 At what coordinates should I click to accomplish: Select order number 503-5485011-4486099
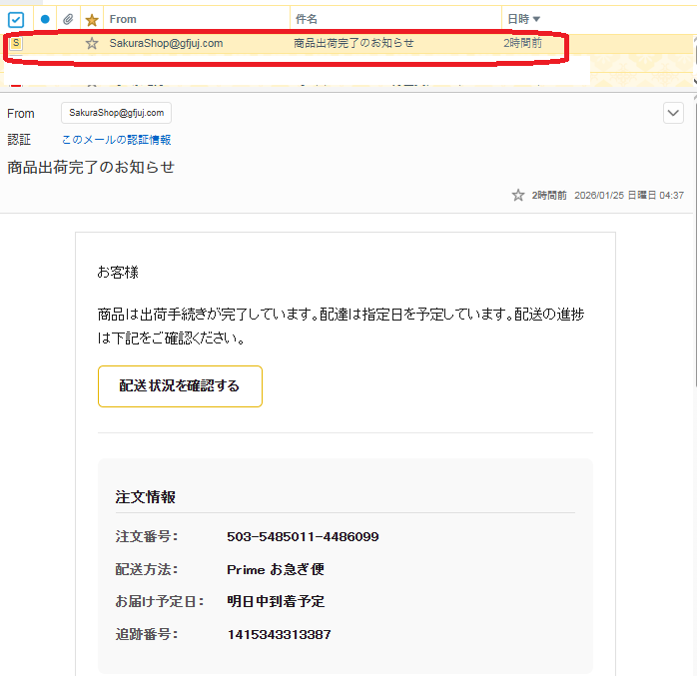[x=303, y=537]
